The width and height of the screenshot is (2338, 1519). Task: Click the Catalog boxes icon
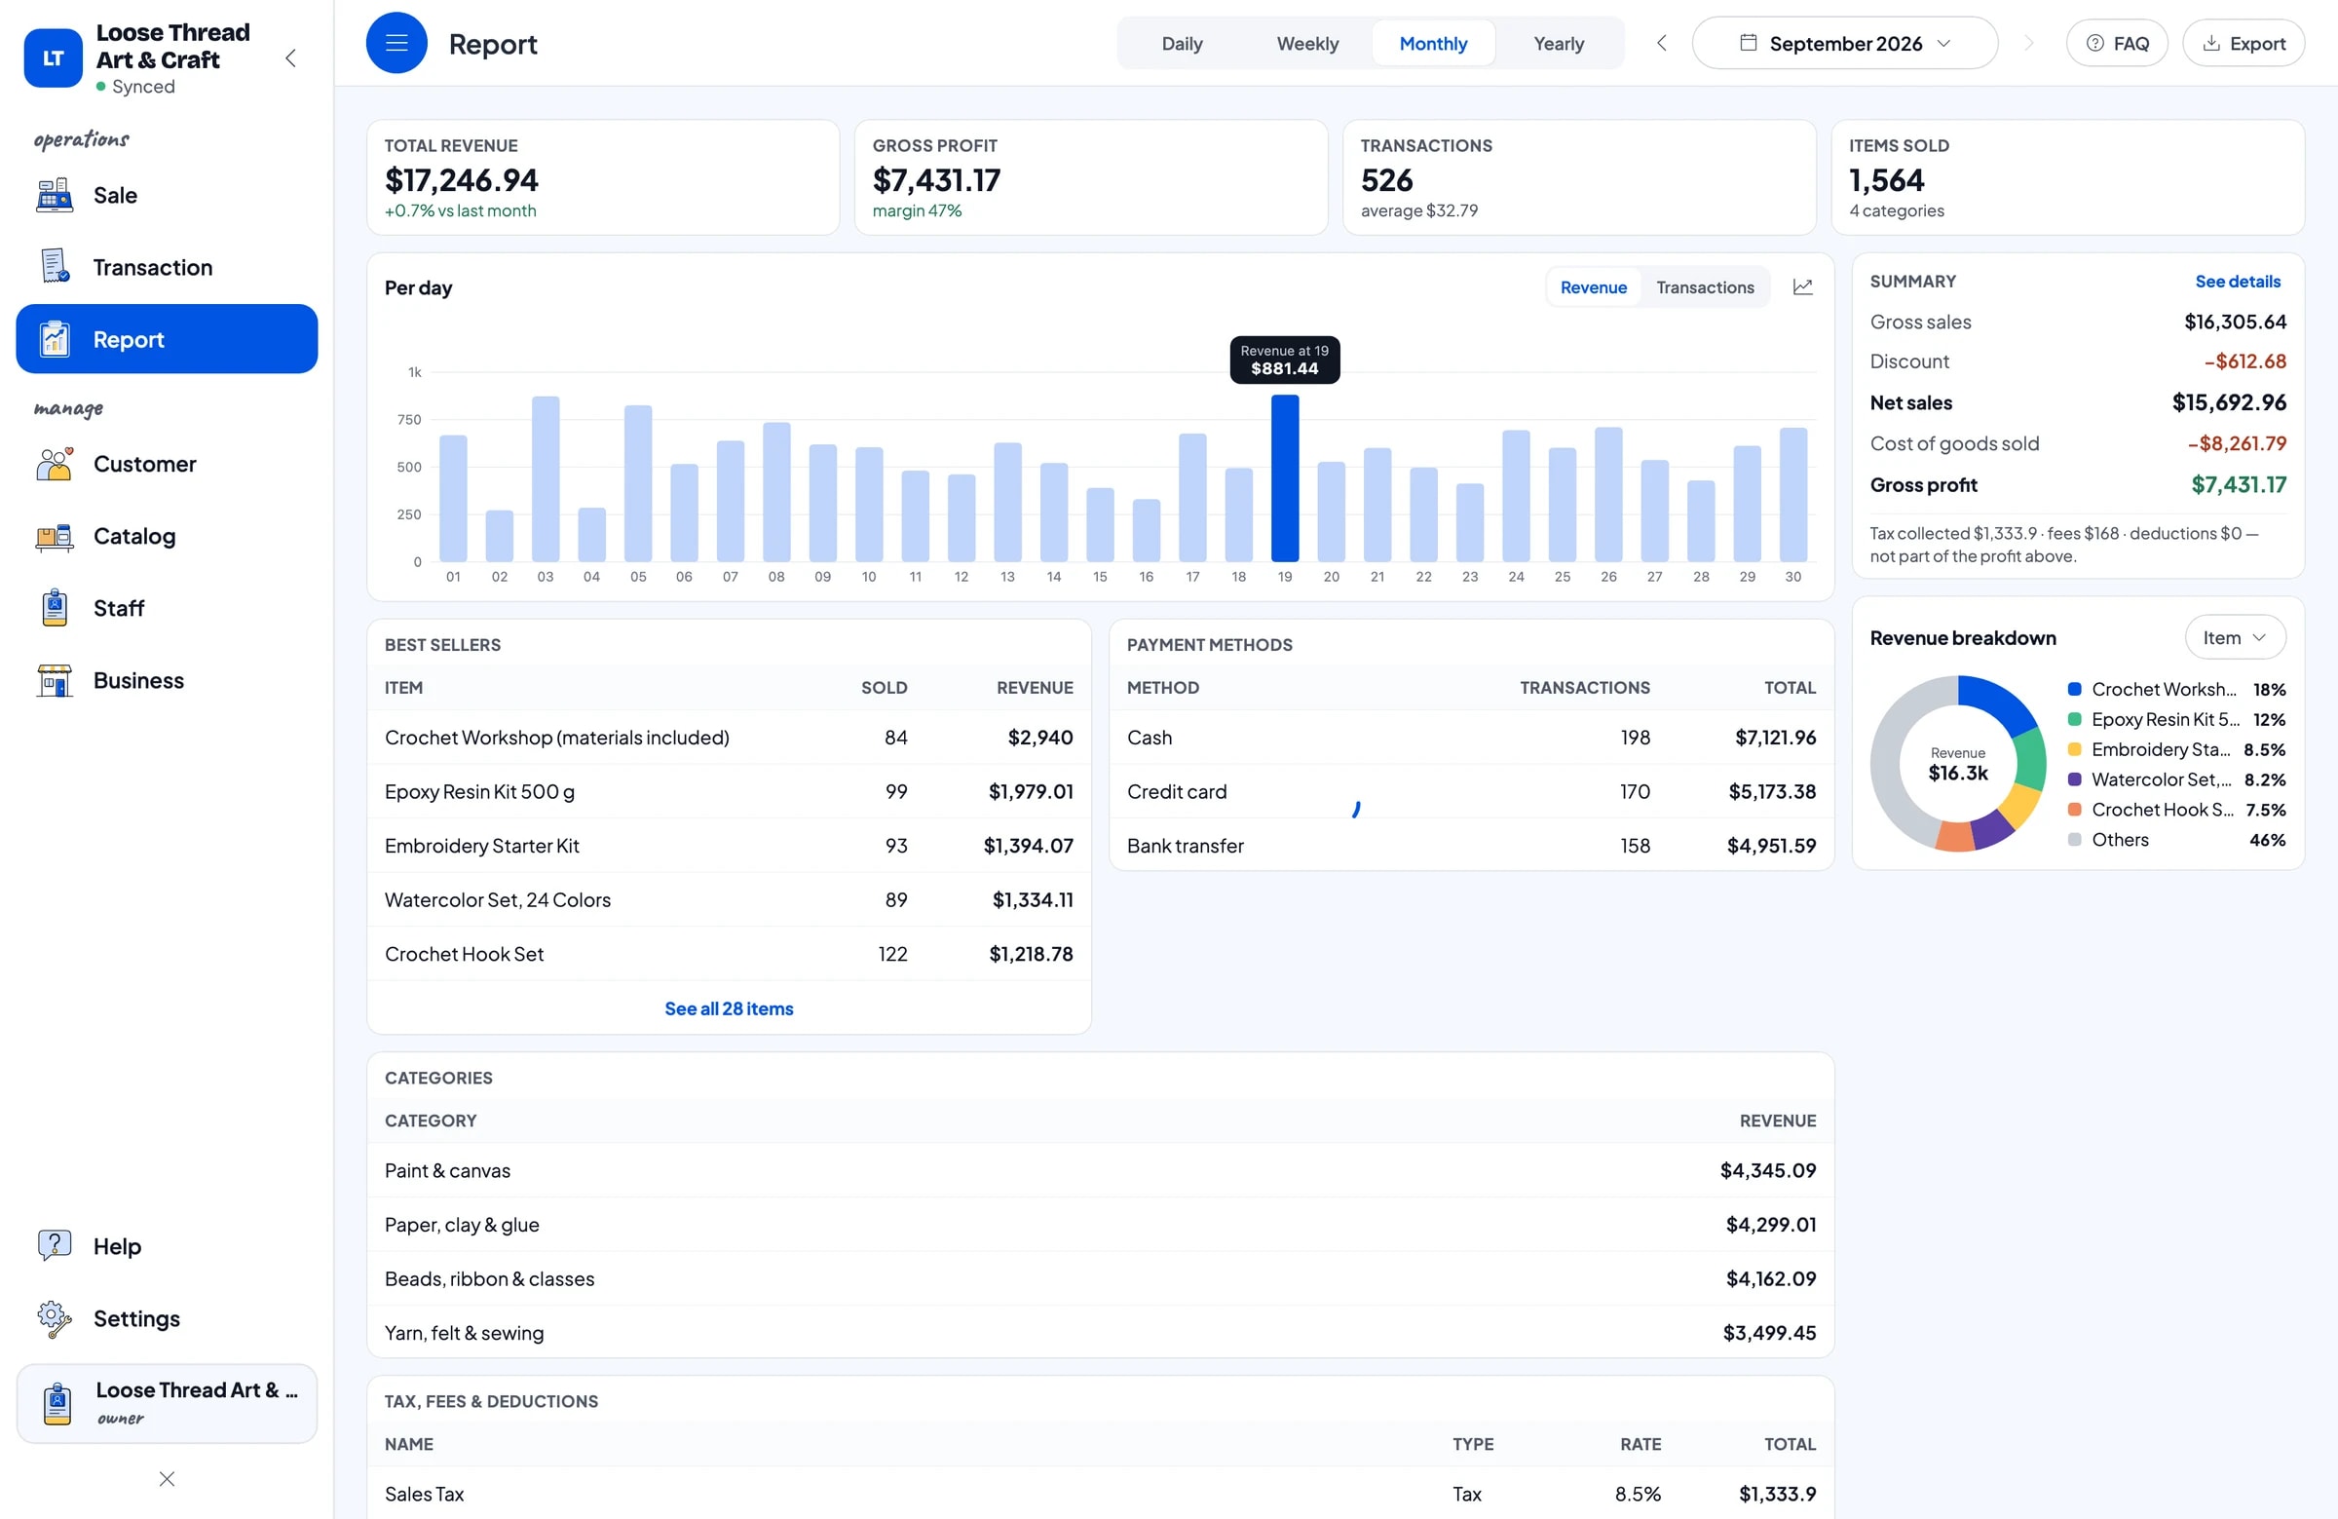click(x=54, y=537)
